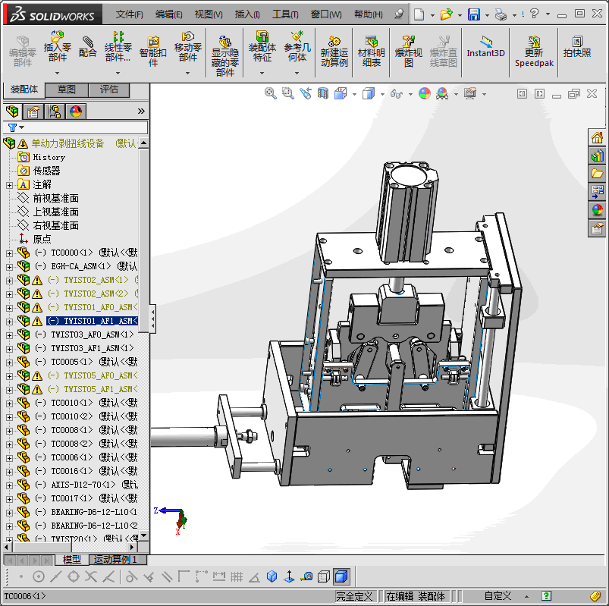Open the Move Component dropdown arrow
The height and width of the screenshot is (606, 609).
(187, 73)
